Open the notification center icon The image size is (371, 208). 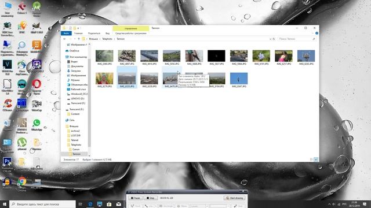click(x=365, y=204)
